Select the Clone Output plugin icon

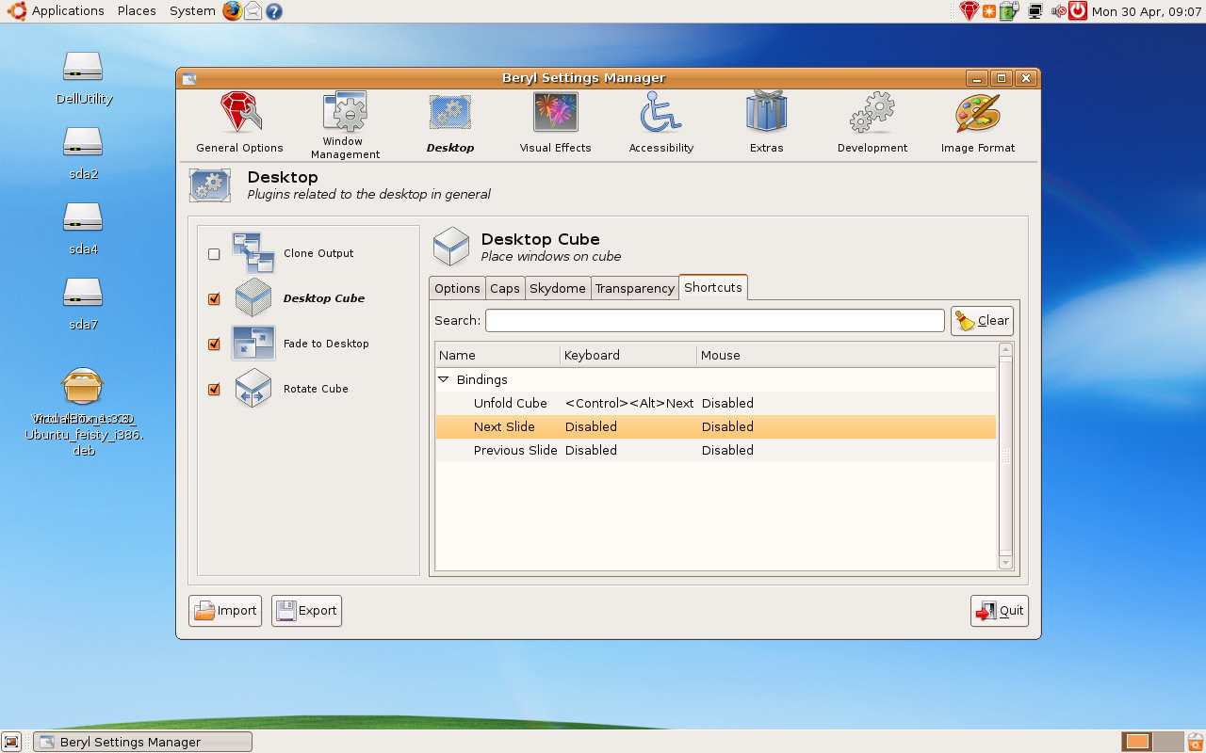(x=253, y=253)
